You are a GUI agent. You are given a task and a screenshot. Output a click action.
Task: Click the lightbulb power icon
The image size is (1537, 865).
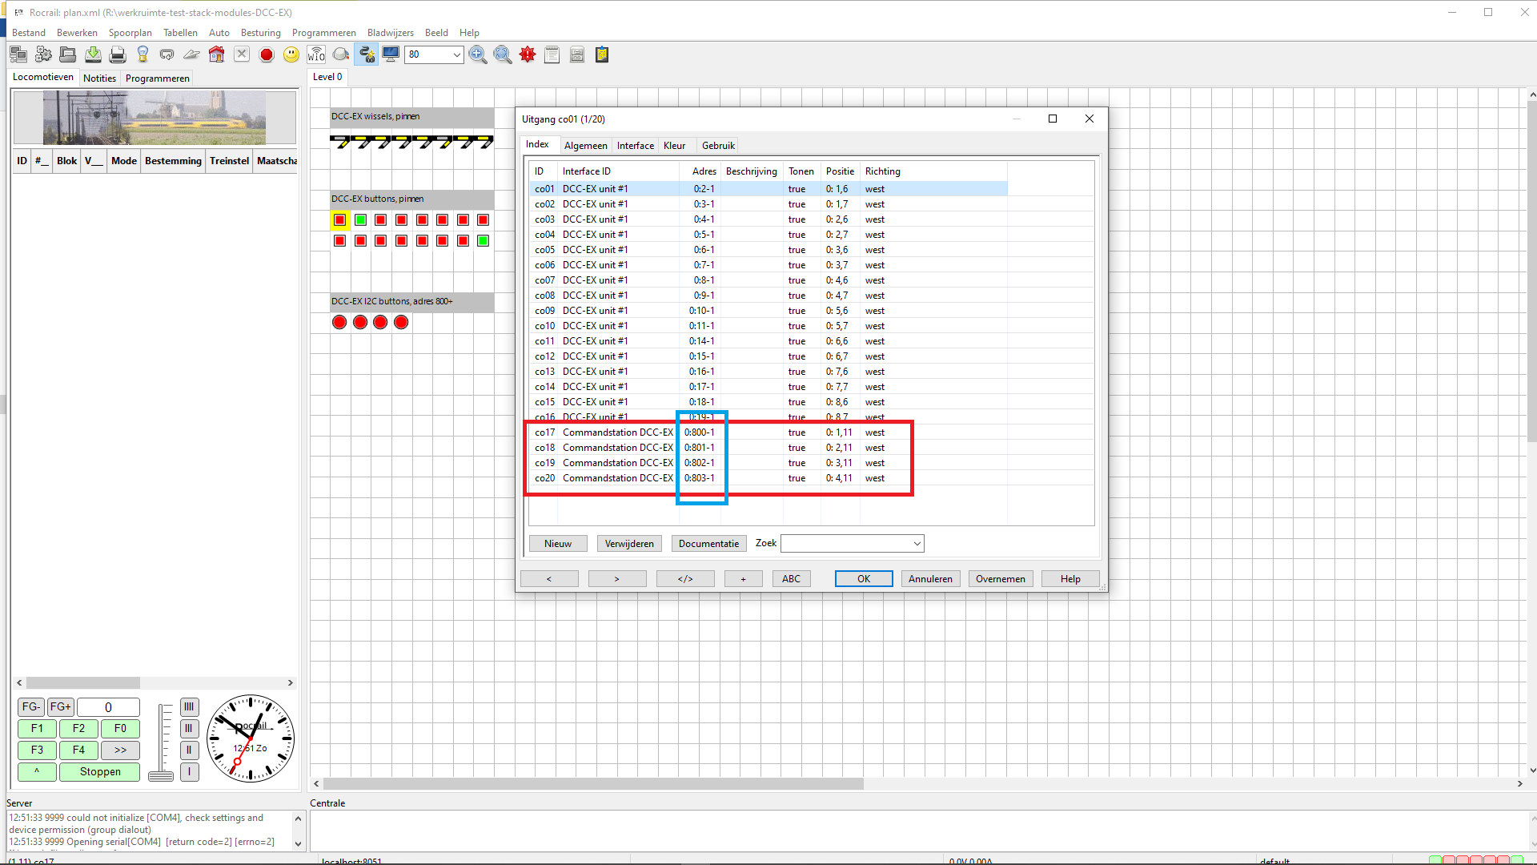pyautogui.click(x=142, y=54)
